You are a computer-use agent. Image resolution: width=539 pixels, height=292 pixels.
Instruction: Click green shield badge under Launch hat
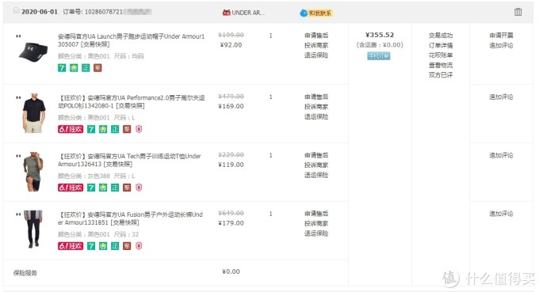coord(74,68)
